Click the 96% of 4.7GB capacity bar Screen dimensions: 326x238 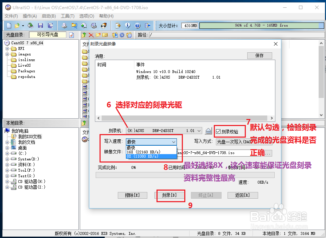pos(261,26)
